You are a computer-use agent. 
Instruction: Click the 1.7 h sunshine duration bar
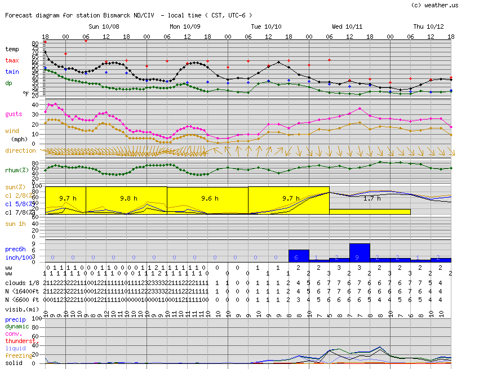coord(370,211)
